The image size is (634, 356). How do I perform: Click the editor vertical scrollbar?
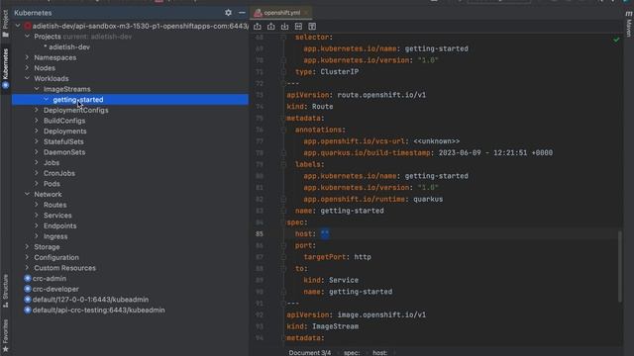point(620,266)
